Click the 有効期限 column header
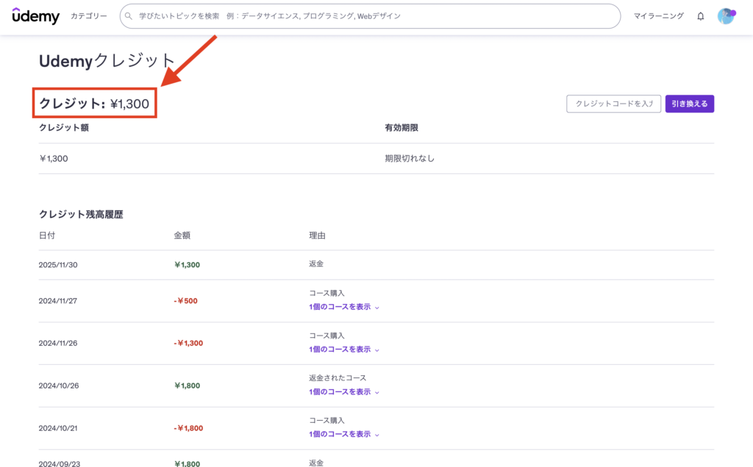Screen dimensions: 753x467 402,128
